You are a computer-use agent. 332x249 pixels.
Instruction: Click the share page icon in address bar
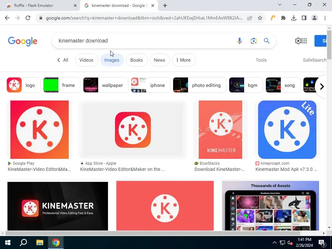click(250, 18)
